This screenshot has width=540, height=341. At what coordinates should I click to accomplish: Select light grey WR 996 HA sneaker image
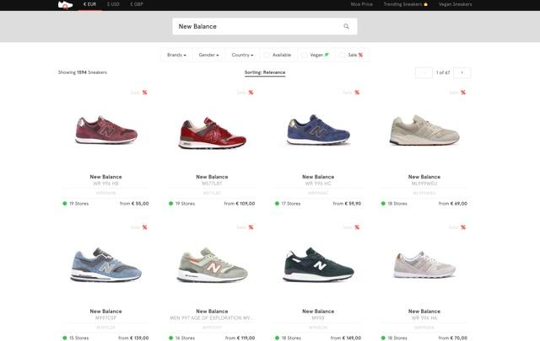point(424,264)
